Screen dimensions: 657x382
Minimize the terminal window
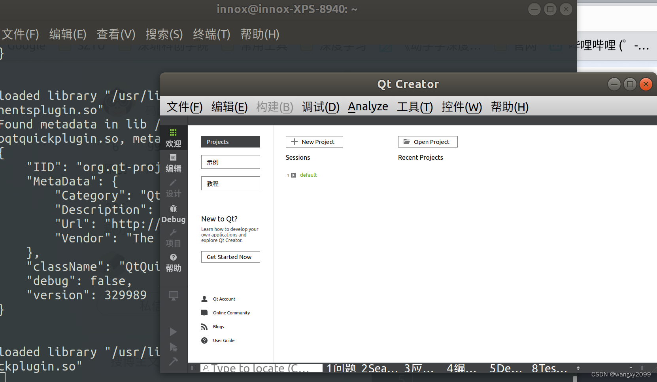[534, 9]
